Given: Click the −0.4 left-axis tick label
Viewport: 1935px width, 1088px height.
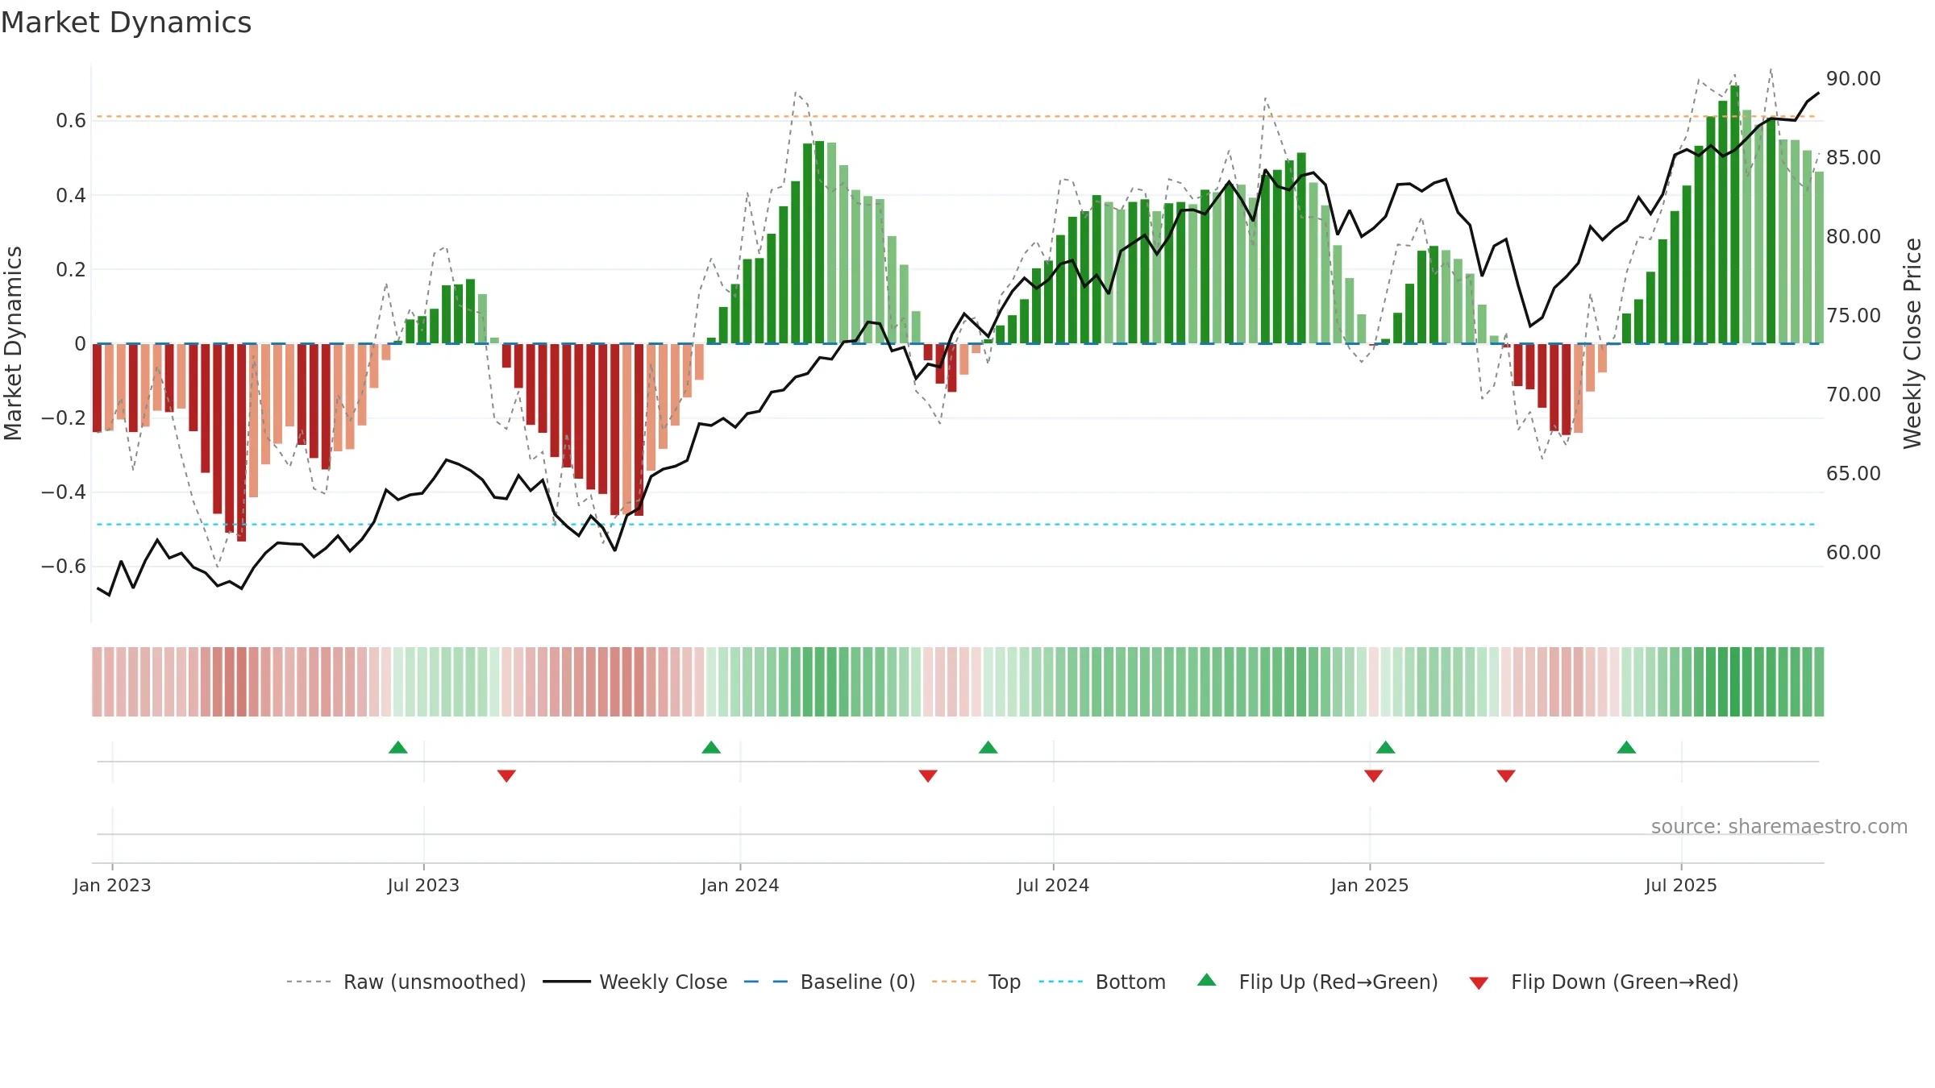Looking at the screenshot, I should click(64, 492).
